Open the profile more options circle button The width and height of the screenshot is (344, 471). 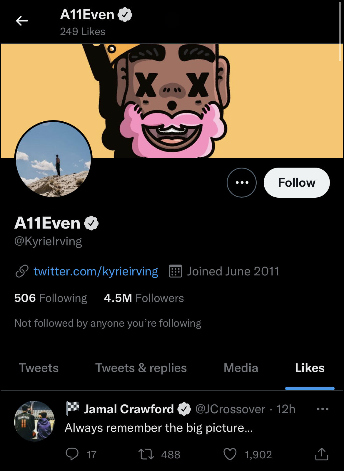pos(242,183)
